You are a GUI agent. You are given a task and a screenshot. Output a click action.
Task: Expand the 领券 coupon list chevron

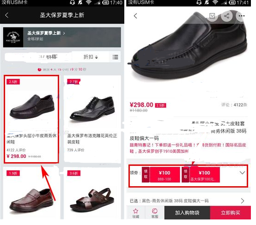[242, 173]
